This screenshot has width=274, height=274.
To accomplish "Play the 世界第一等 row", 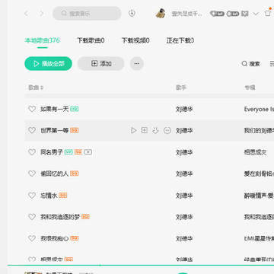I will coord(133,130).
